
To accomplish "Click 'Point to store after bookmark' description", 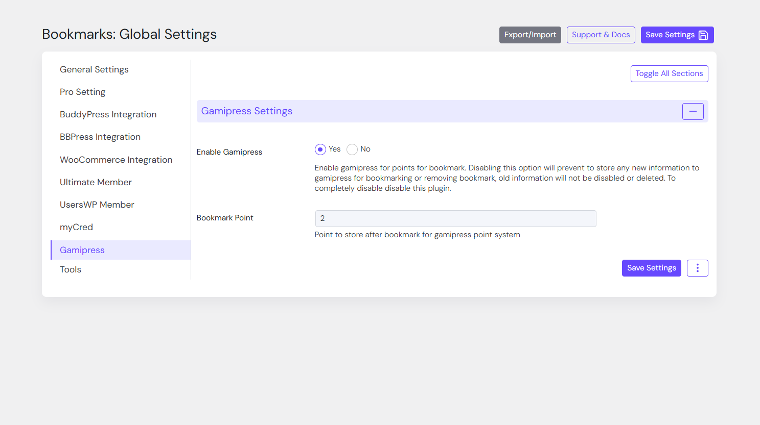I will tap(417, 235).
